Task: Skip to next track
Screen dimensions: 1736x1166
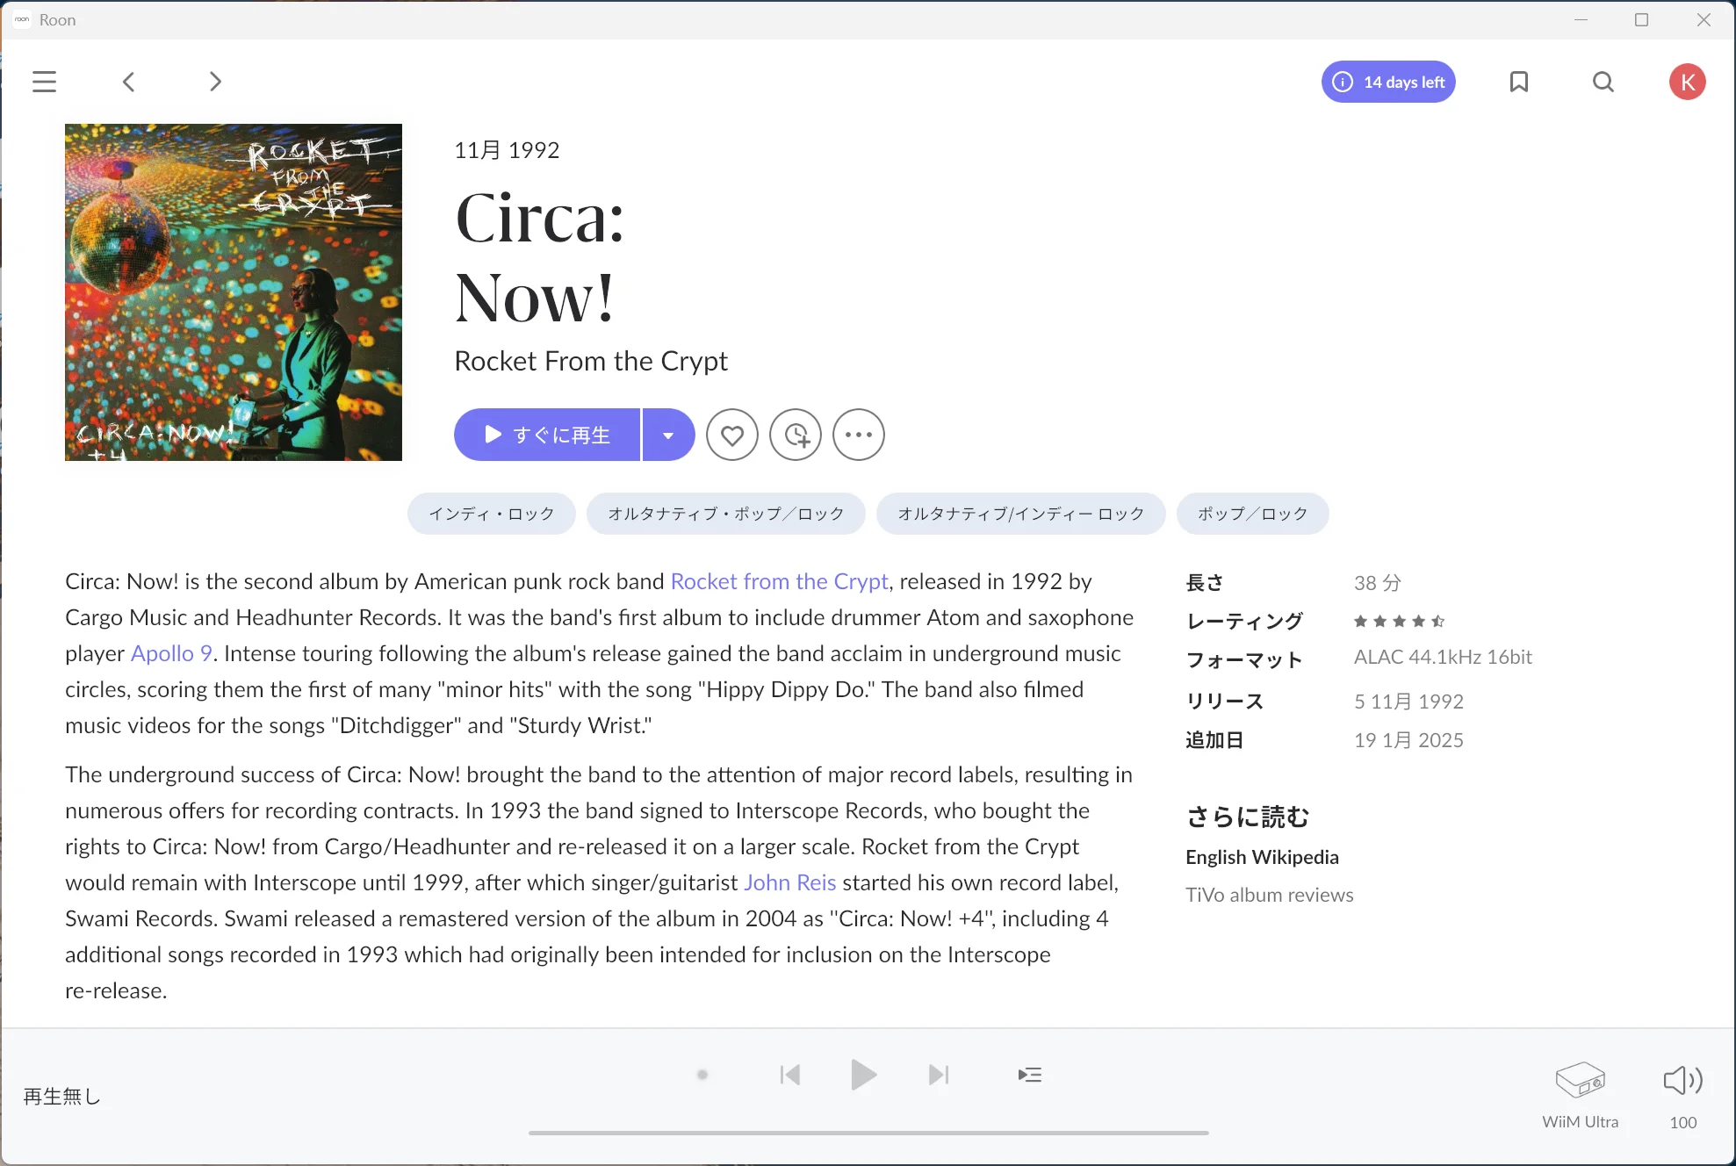Action: tap(939, 1075)
